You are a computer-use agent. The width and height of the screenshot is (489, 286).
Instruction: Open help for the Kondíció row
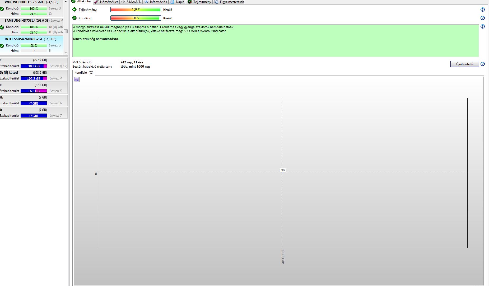pyautogui.click(x=482, y=18)
